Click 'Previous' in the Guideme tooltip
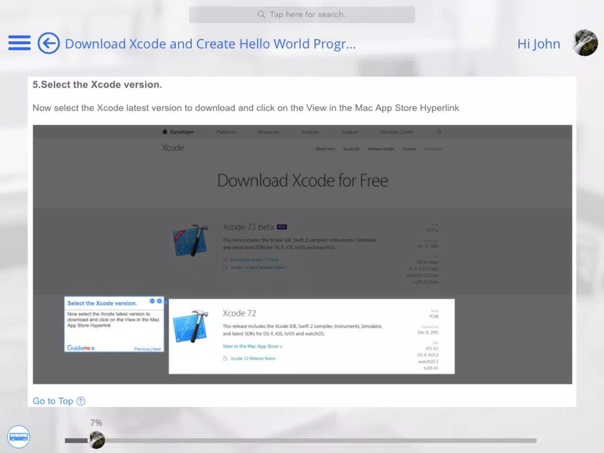 click(x=142, y=349)
